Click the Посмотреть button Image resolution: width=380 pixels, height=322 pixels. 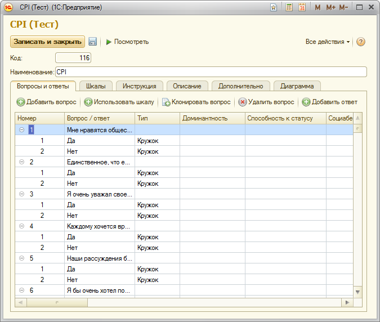click(x=127, y=42)
